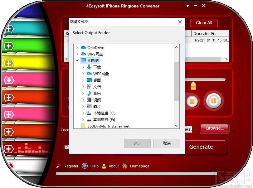
Task: Select the 桌面 desktop icon
Action: pos(89,80)
